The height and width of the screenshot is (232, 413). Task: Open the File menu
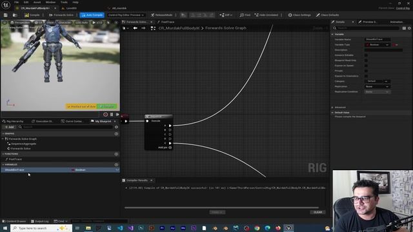(x=16, y=2)
